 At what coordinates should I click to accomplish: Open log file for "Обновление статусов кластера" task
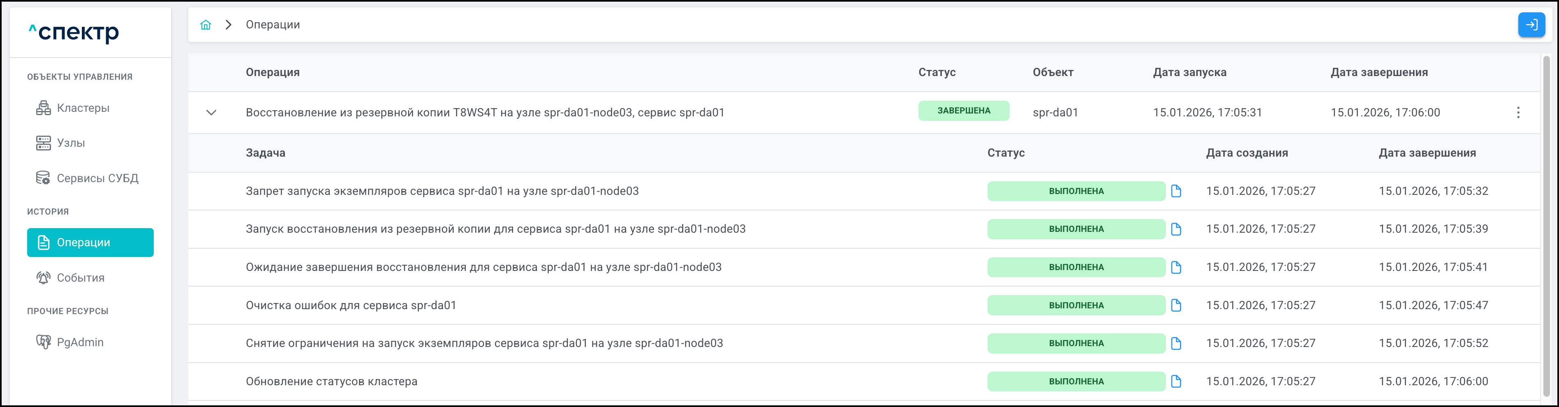pyautogui.click(x=1176, y=382)
